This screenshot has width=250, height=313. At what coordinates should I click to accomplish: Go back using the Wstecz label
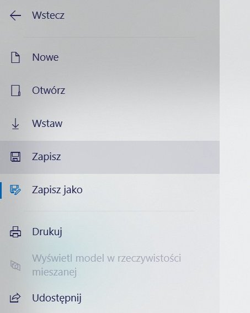pos(48,15)
